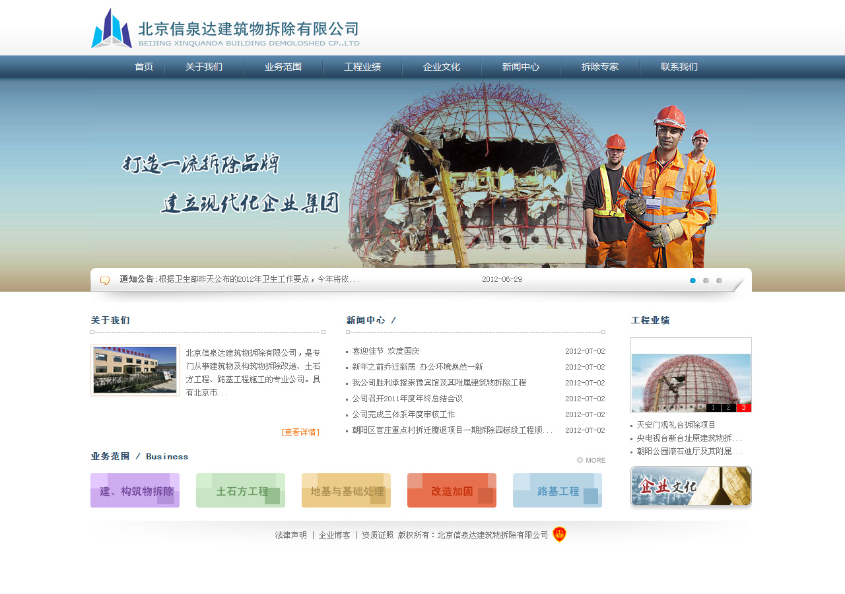Viewport: 845px width, 594px height.
Task: Click the company logo icon
Action: pos(112,28)
